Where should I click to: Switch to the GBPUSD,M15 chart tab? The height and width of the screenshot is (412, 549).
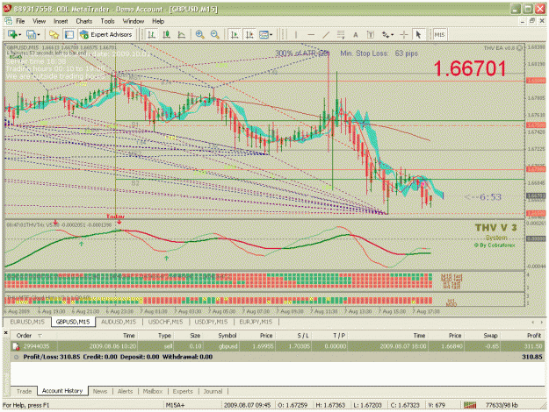point(73,322)
